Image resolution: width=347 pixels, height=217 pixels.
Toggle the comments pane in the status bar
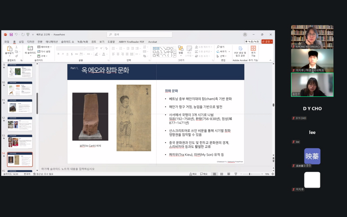pos(204,174)
